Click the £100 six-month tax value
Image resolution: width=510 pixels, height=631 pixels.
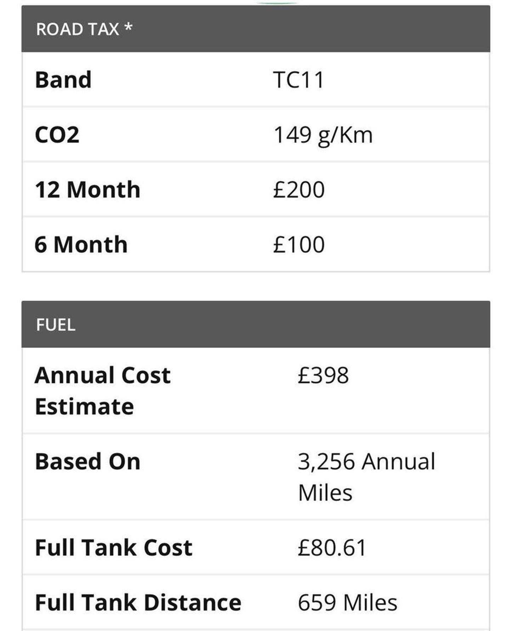(299, 245)
